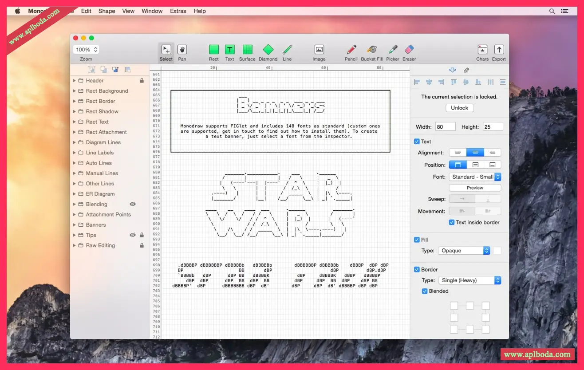
Task: Open the Chars palette
Action: (482, 50)
